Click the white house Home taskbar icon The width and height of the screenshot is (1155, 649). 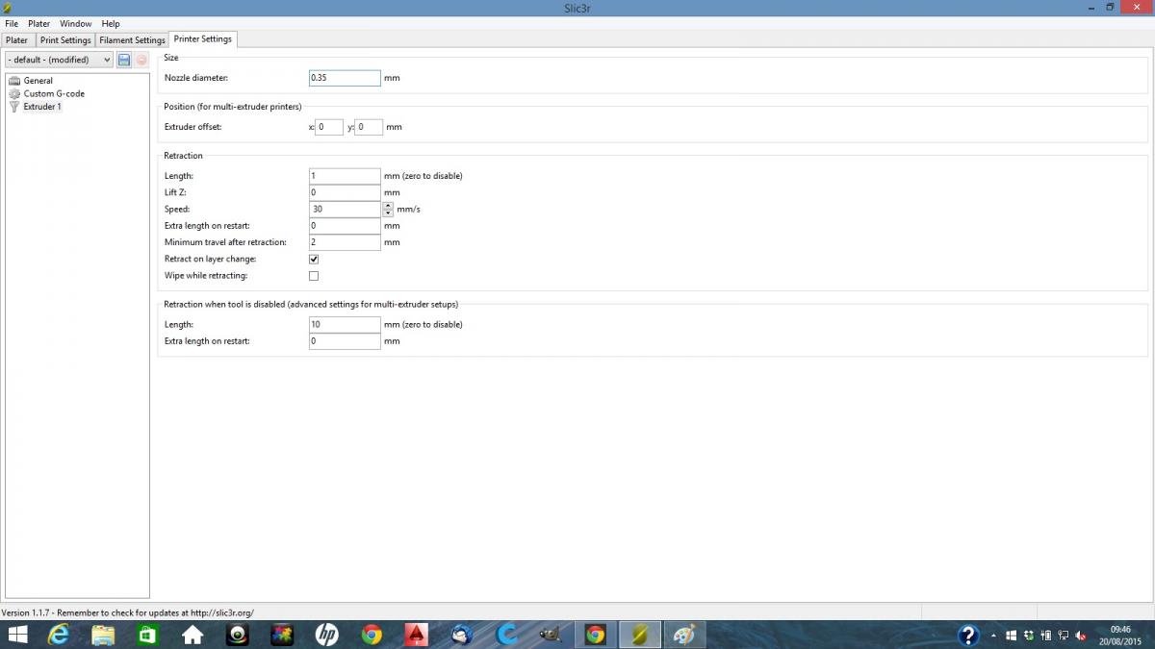(x=192, y=635)
